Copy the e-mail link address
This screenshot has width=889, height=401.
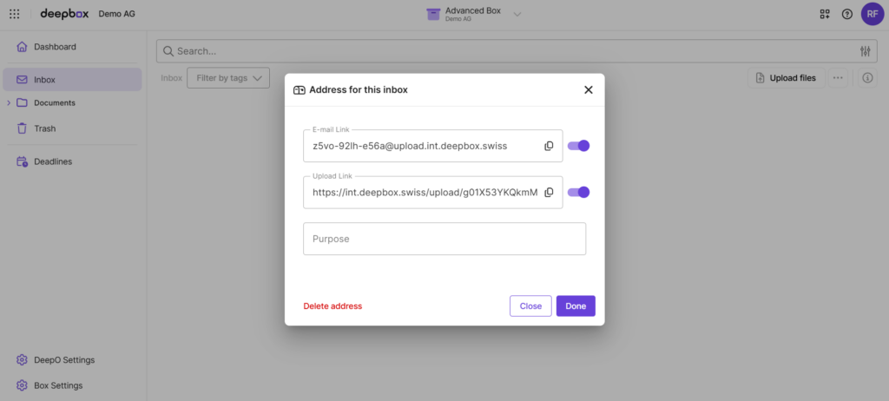coord(549,146)
